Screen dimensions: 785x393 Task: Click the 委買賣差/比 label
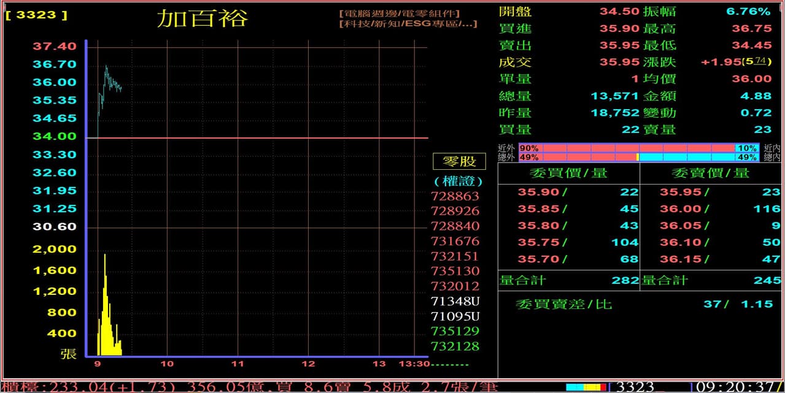pos(564,304)
